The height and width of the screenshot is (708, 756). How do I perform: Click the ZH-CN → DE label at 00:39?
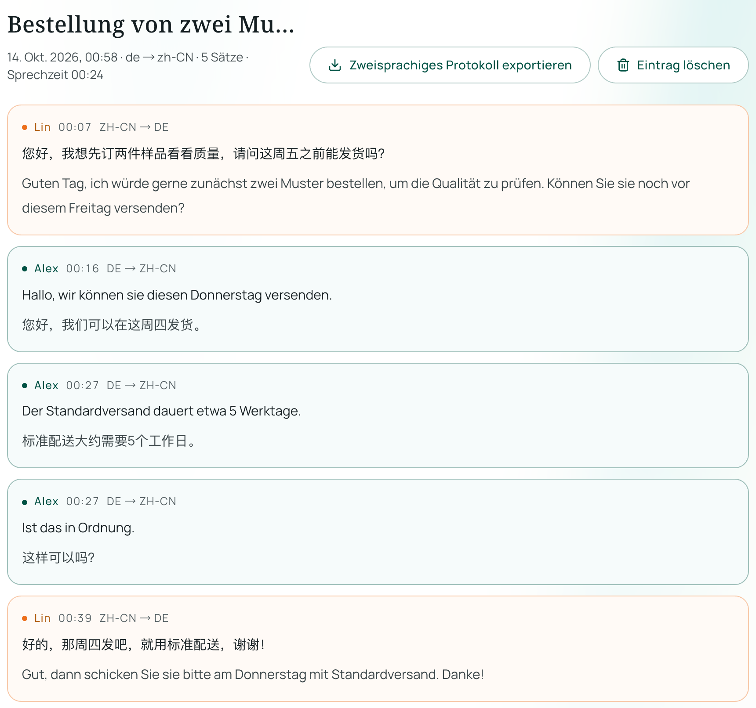tap(134, 618)
